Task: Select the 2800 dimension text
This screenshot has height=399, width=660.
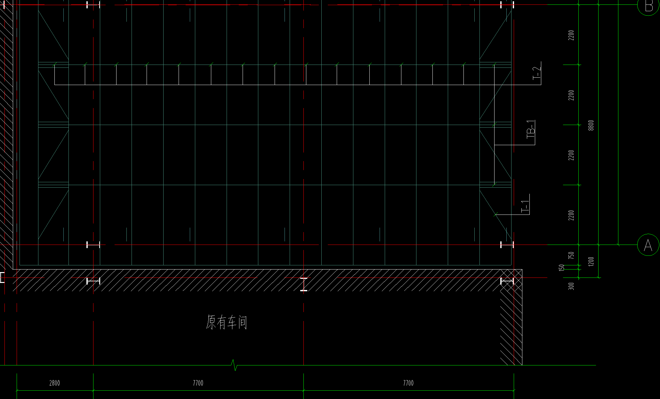Action: [54, 383]
